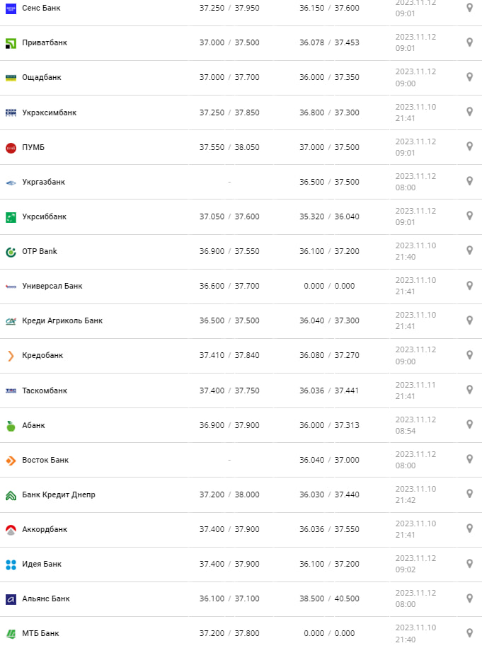The image size is (482, 648).
Task: Click the red ПУМБ logo icon
Action: coord(11,148)
